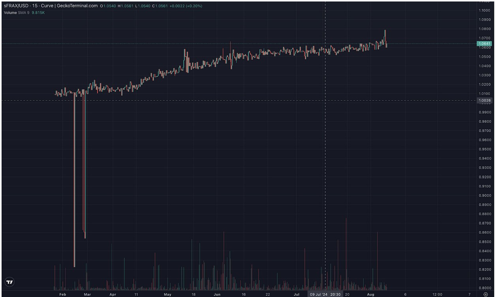Click the tallest red volume bar near July 20
Image resolution: width=495 pixels, height=297 pixels.
346,220
